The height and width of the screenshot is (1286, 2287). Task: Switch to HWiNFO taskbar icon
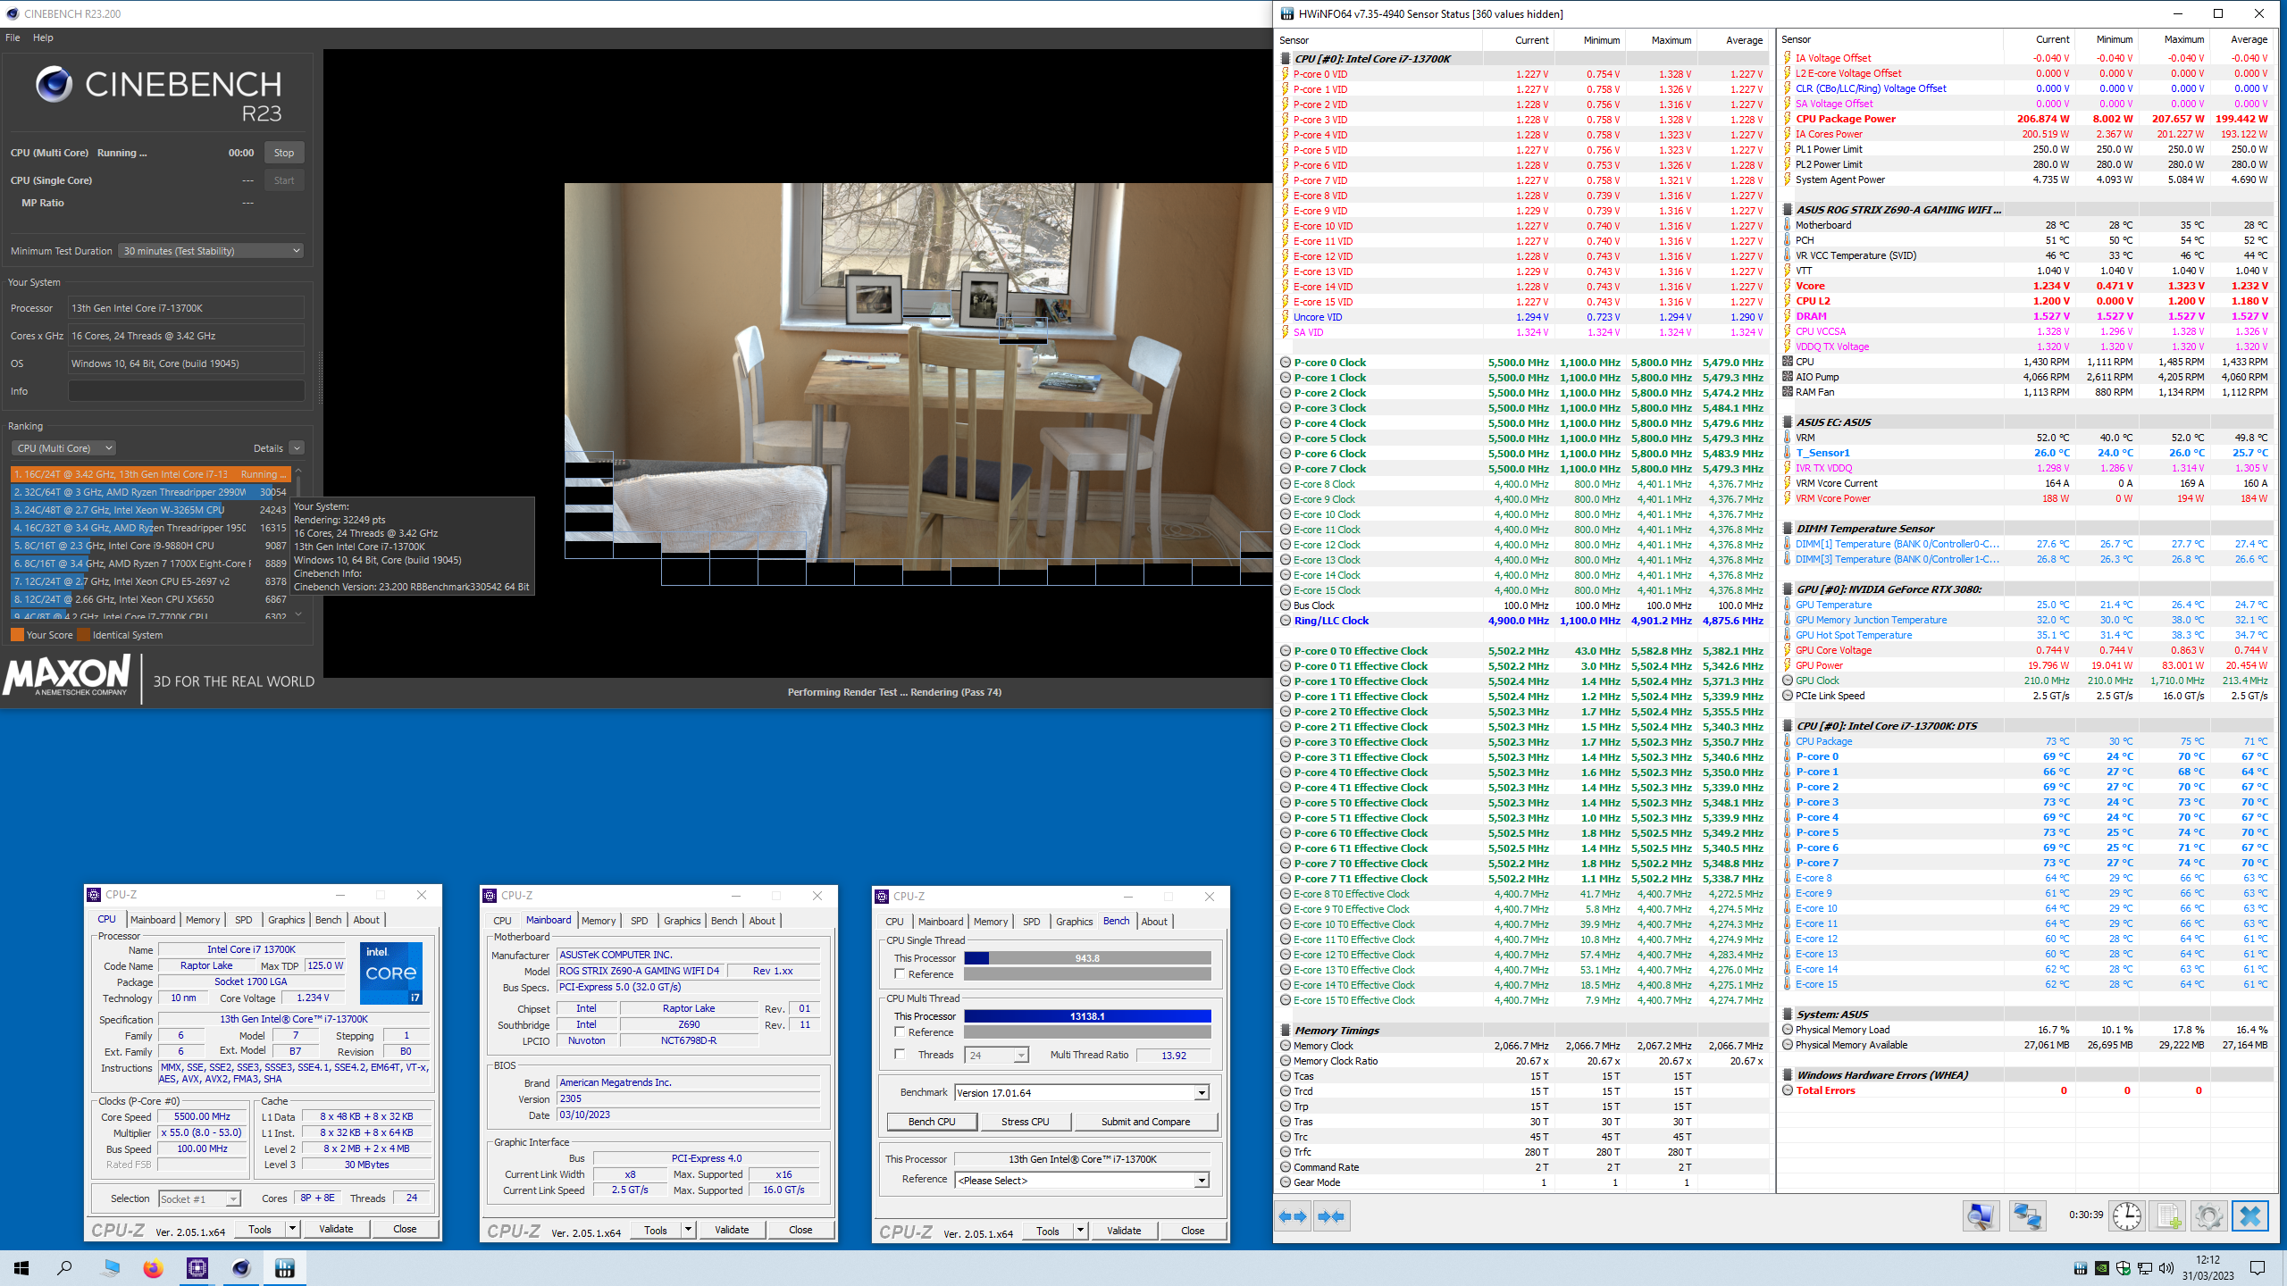point(285,1268)
